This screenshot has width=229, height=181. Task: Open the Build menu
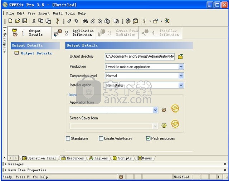pos(58,13)
